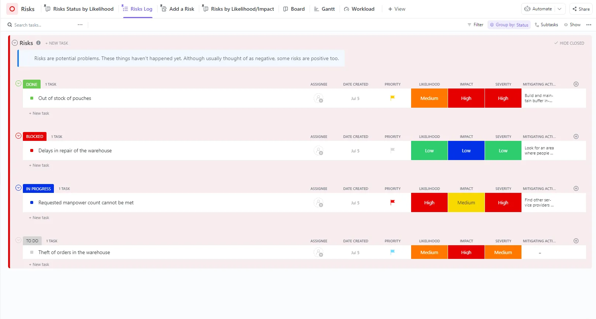Click status square of Out of stock of pouches

click(32, 98)
